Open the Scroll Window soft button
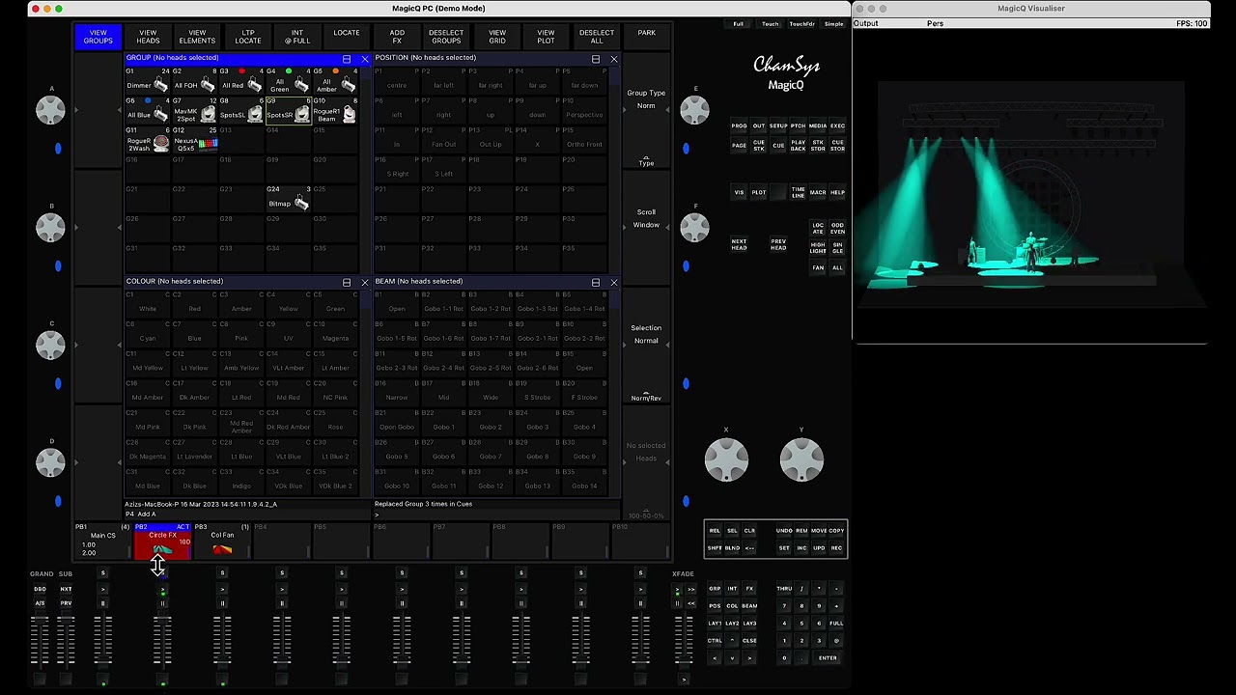This screenshot has height=695, width=1236. (646, 218)
